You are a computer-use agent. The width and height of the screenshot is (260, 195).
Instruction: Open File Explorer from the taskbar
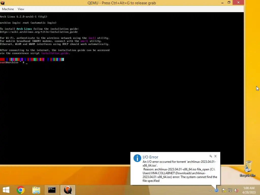[x=36, y=190]
